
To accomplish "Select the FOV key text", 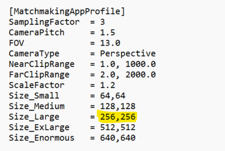I will tap(16, 43).
